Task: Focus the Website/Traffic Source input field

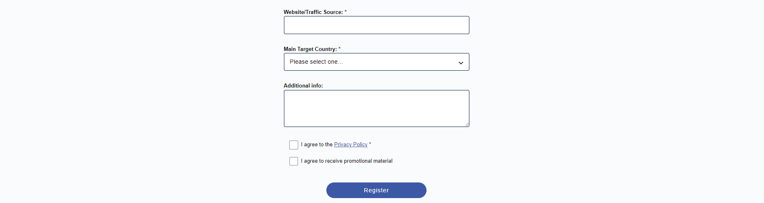Action: pyautogui.click(x=376, y=25)
